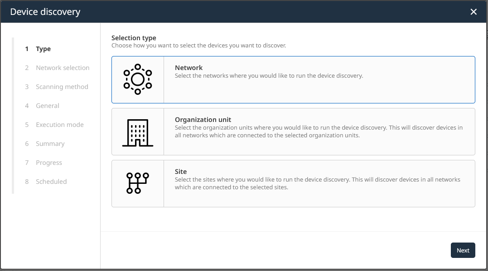488x271 pixels.
Task: Click the vertical wizard step indicator bar
Action: click(x=13, y=115)
